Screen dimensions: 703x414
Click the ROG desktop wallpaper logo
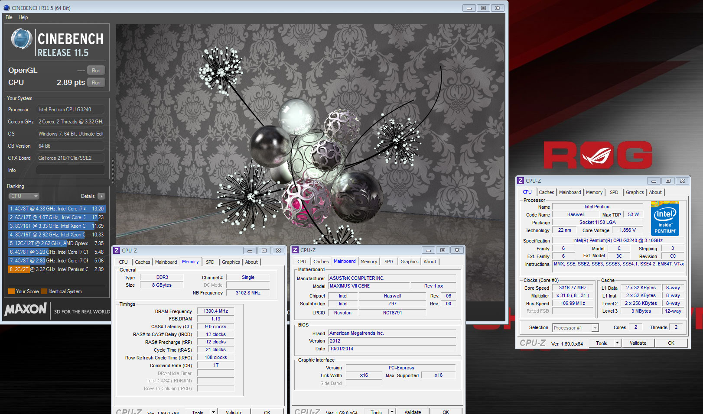click(598, 155)
